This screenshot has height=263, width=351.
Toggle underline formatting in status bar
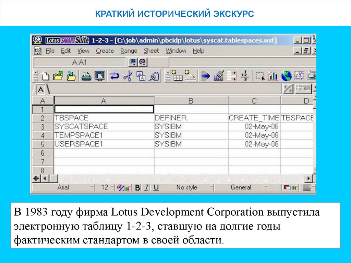tap(156, 188)
